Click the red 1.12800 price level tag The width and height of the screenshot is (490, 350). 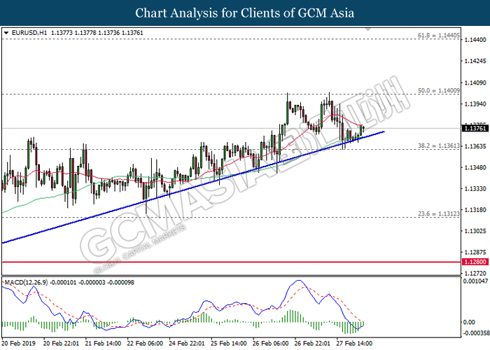pyautogui.click(x=473, y=262)
